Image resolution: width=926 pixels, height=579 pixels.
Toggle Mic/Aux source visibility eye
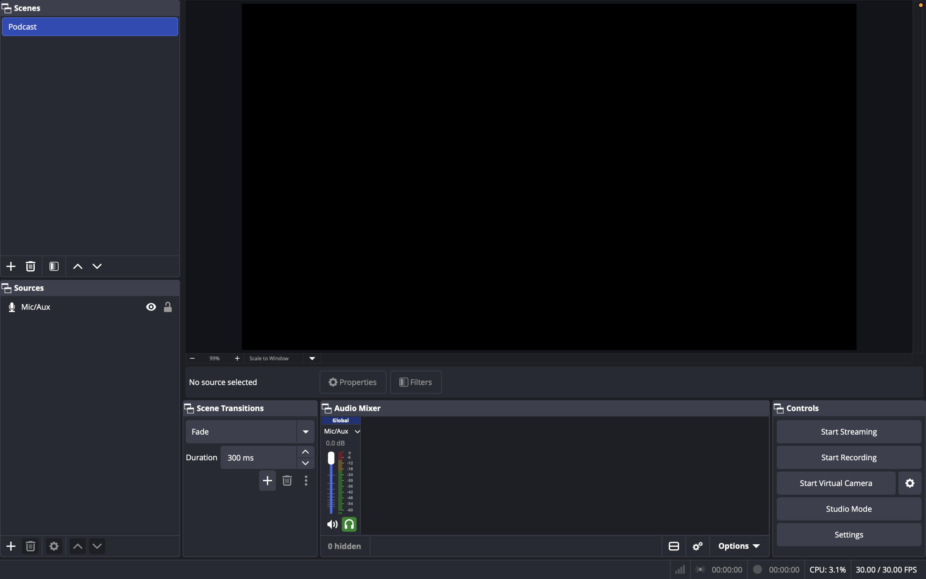click(151, 307)
